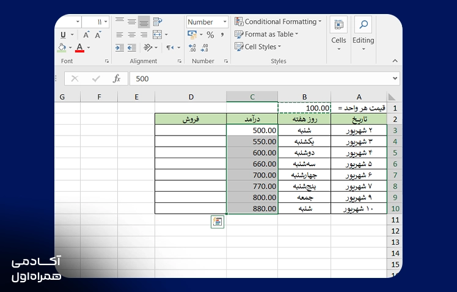
Task: Click the right decimal-places icon
Action: 205,48
